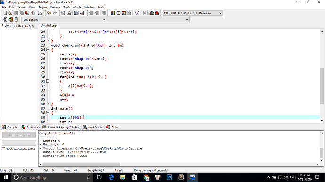
Task: Collapse code fold at line 24
Action: point(48,50)
